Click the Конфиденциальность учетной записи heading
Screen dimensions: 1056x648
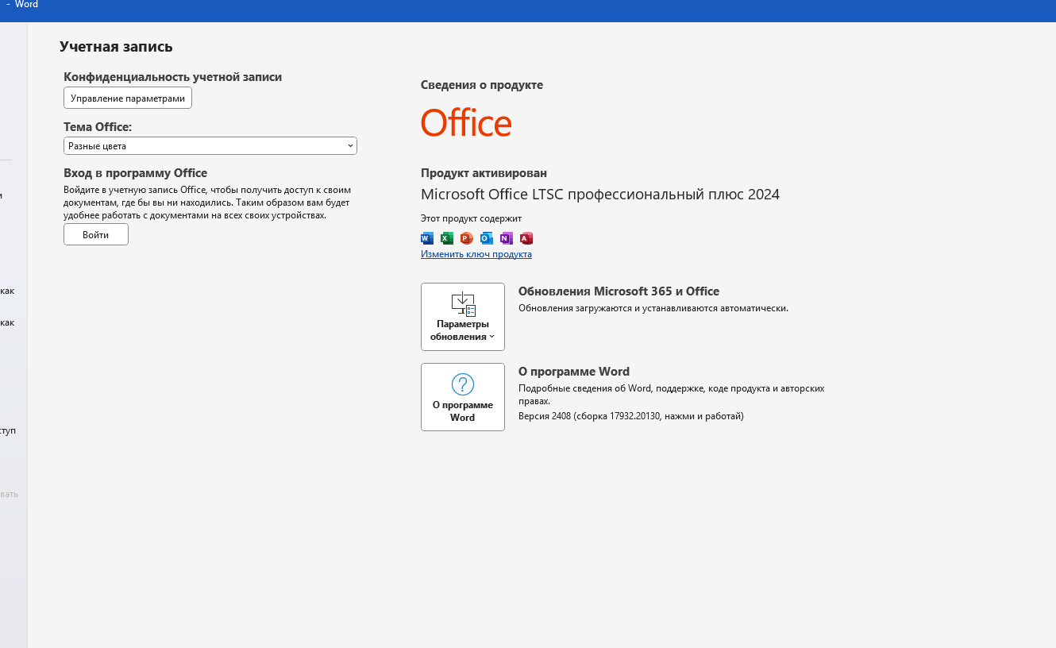[x=173, y=77]
